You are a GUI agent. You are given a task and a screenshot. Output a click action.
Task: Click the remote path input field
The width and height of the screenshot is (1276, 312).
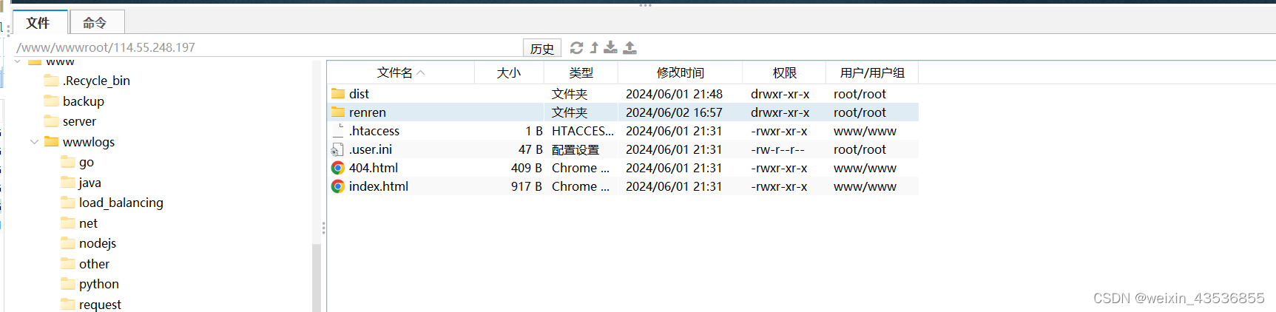tap(266, 47)
